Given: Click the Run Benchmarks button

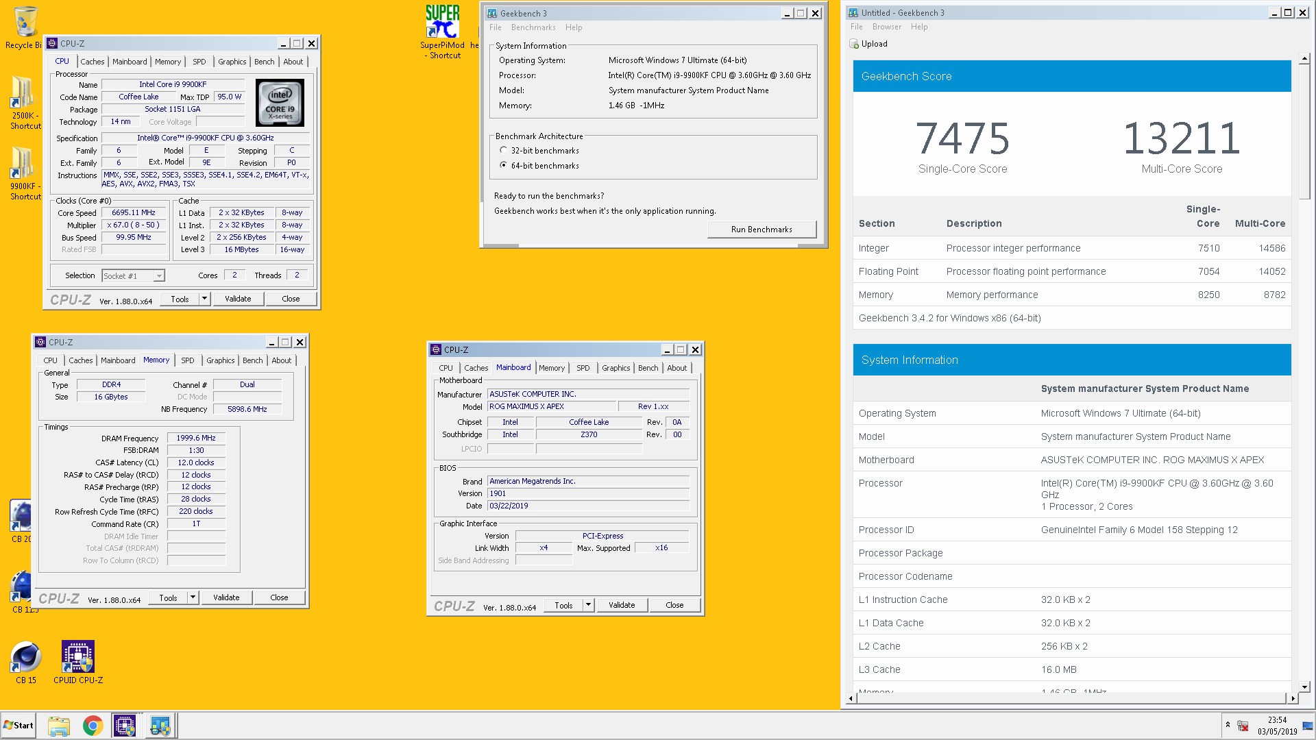Looking at the screenshot, I should (x=761, y=230).
